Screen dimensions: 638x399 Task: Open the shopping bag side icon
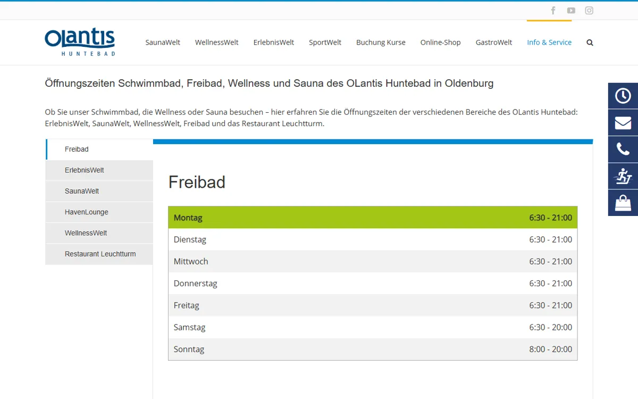(623, 203)
